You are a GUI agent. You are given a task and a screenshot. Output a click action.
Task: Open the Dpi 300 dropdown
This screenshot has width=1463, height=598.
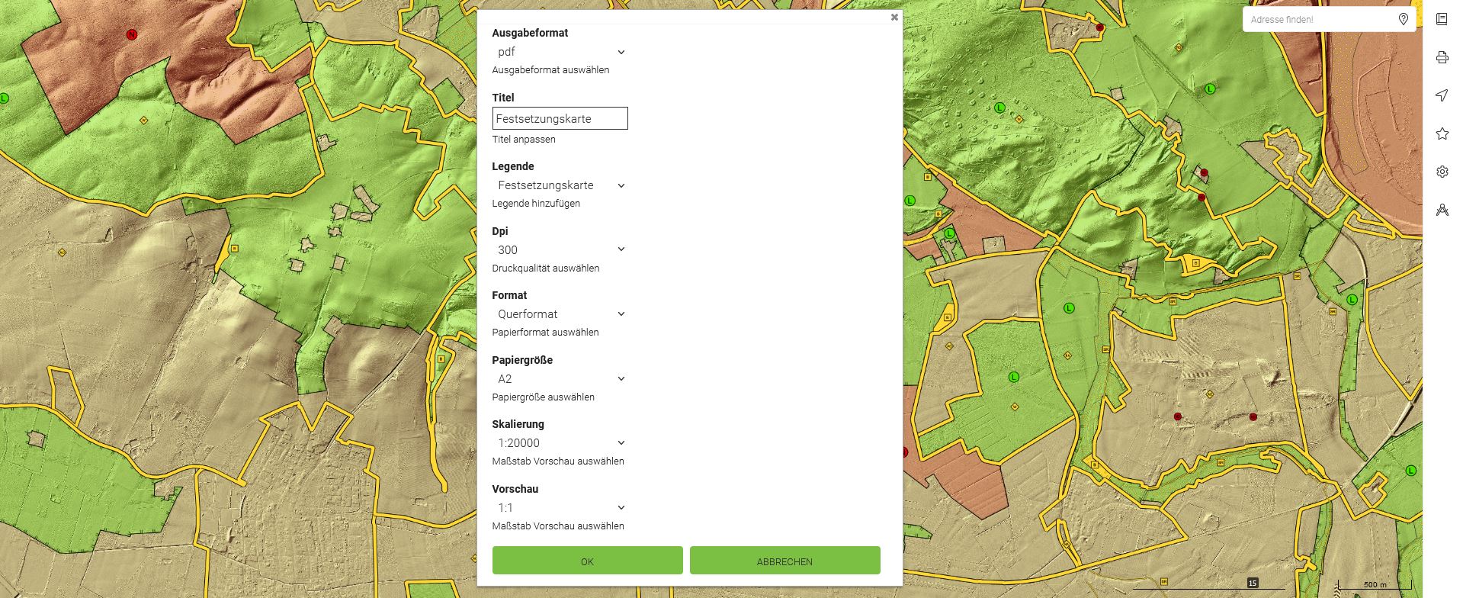pyautogui.click(x=560, y=249)
